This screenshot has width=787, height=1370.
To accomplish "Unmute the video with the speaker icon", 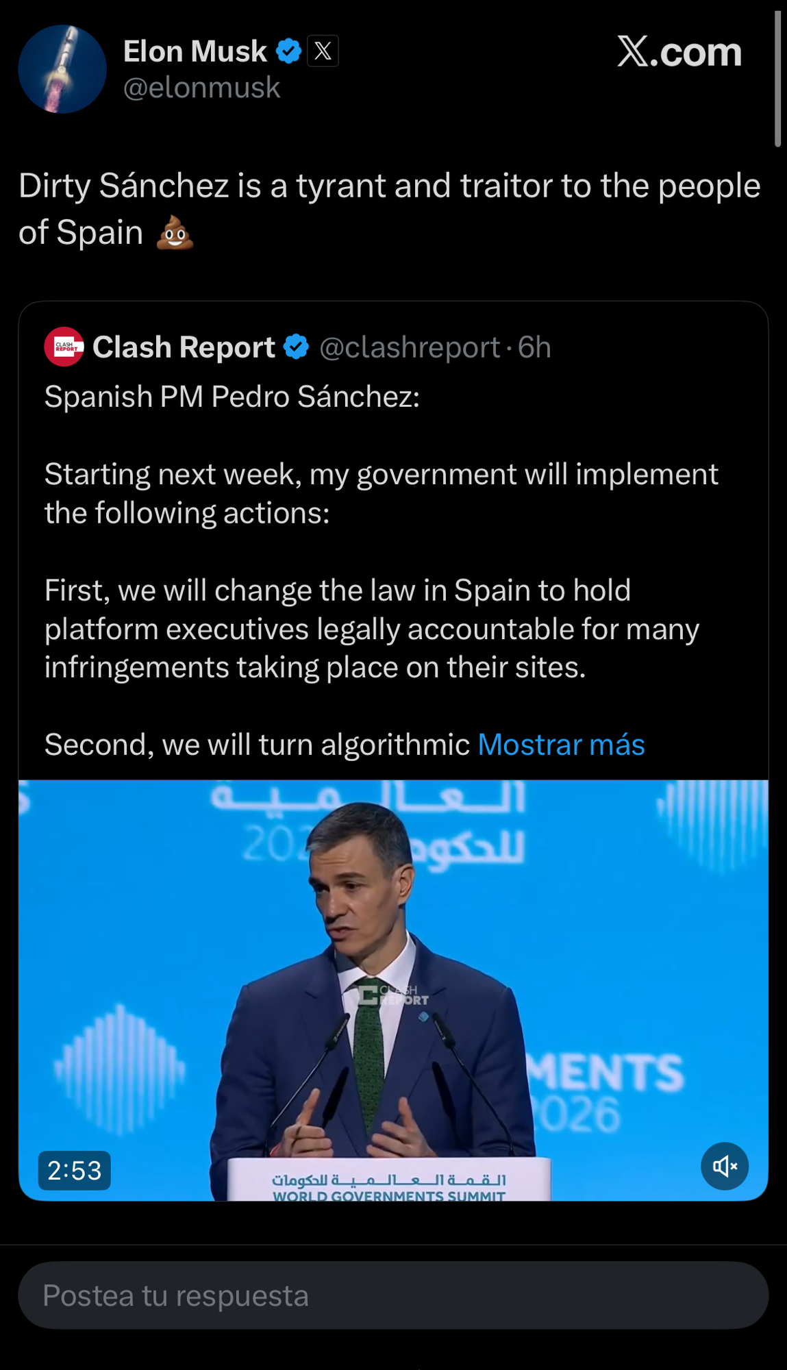I will 724,1166.
